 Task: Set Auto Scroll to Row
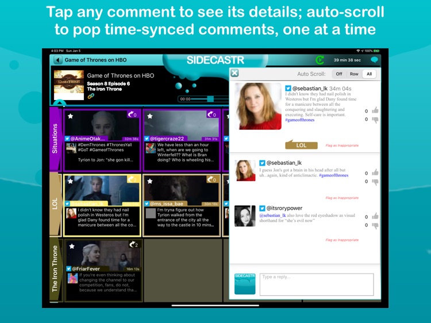354,74
